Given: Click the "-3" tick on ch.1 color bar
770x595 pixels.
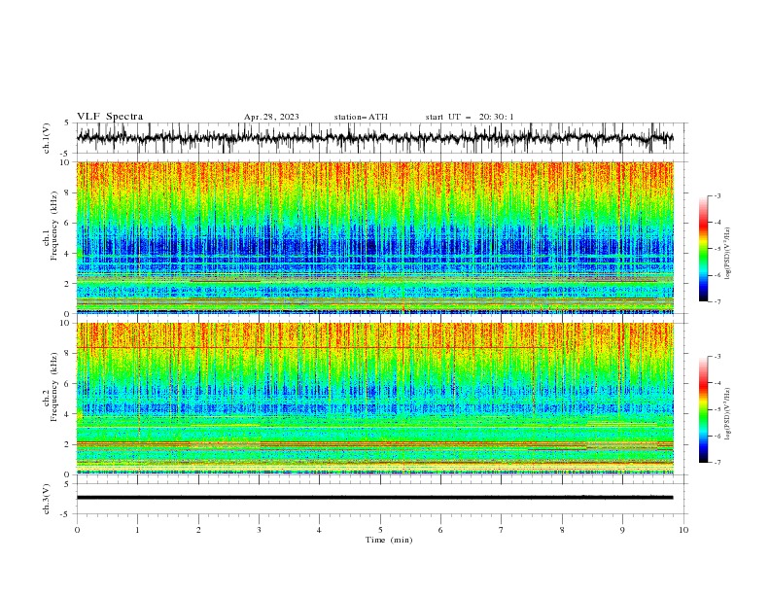Looking at the screenshot, I should (717, 195).
